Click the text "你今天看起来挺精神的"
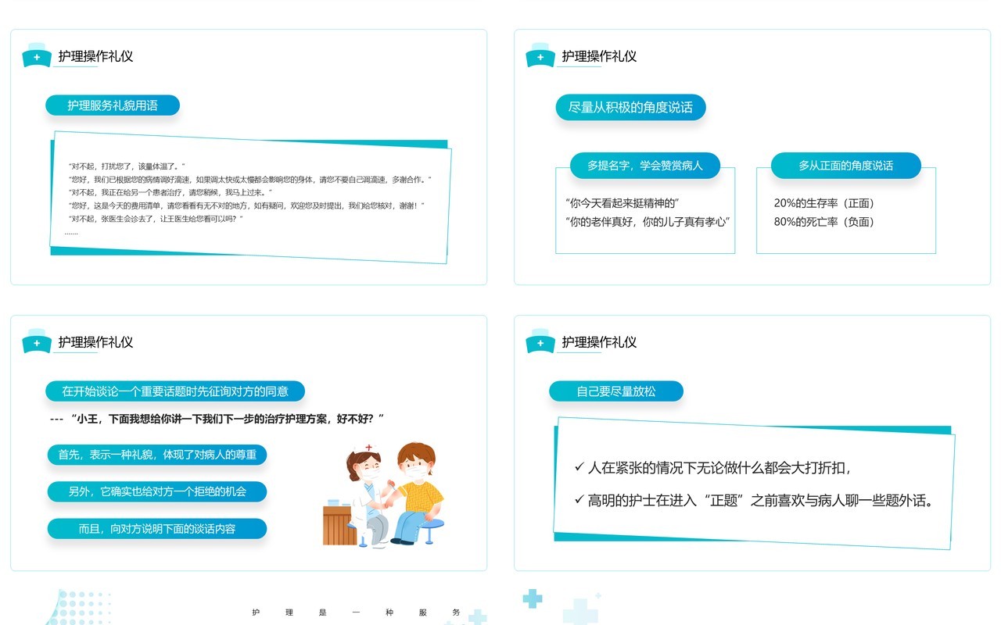 [x=622, y=203]
